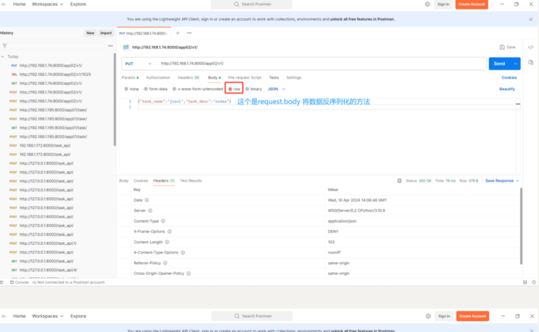Viewport: 539px width, 332px height.
Task: Click info icon next to Server header
Action: pyautogui.click(x=150, y=210)
